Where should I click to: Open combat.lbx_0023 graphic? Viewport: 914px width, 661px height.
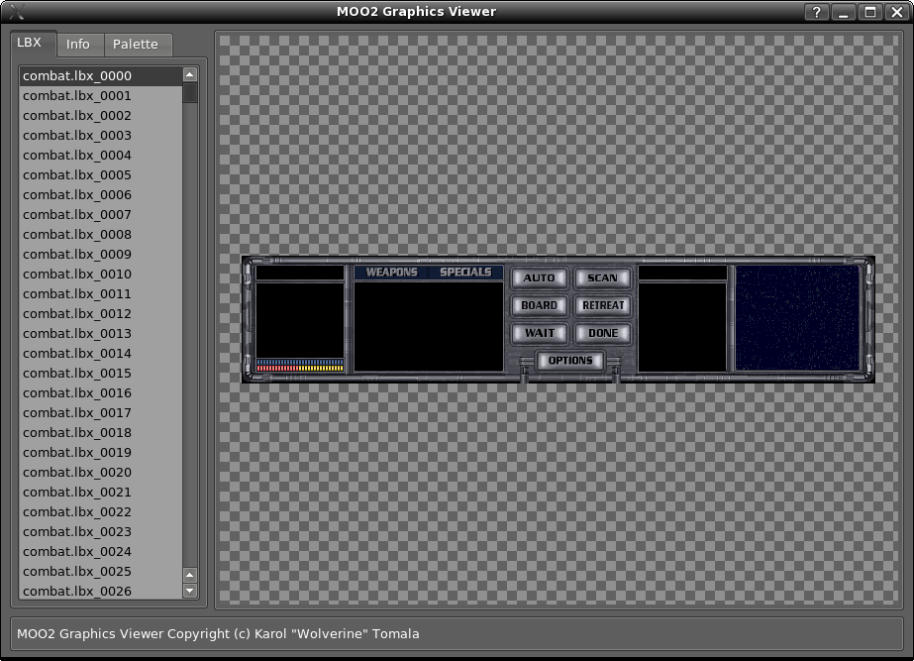click(101, 532)
